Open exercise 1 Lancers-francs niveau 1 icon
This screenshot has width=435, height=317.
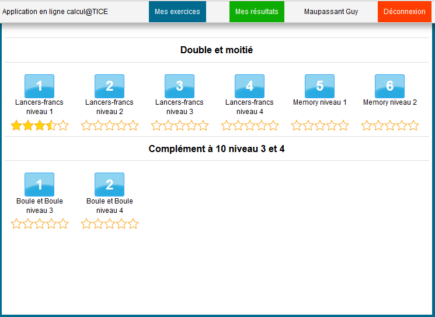pos(39,86)
